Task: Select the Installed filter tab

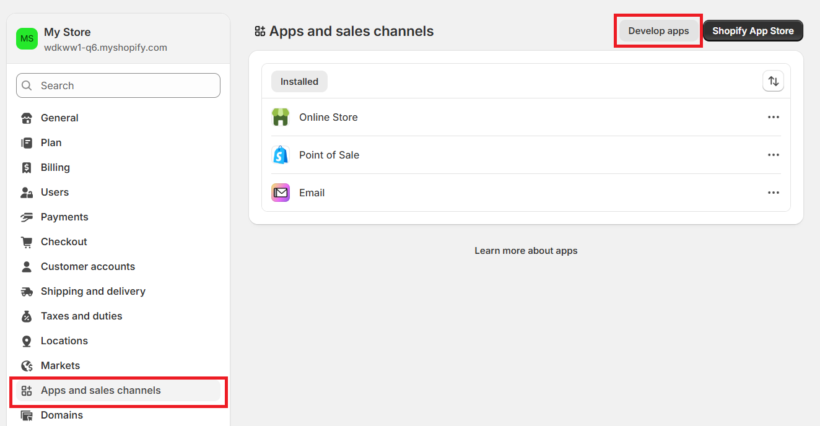Action: coord(299,81)
